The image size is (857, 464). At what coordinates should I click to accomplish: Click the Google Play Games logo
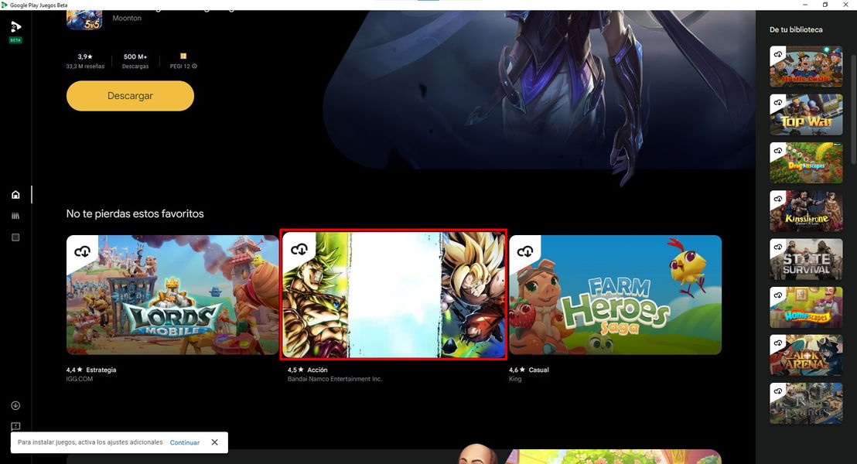coord(15,26)
